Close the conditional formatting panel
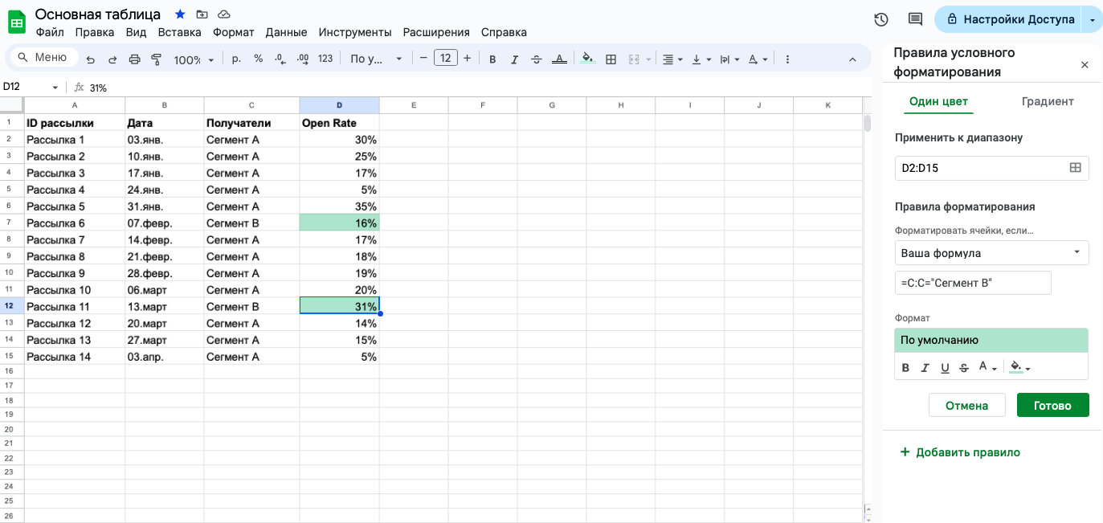 point(1085,65)
